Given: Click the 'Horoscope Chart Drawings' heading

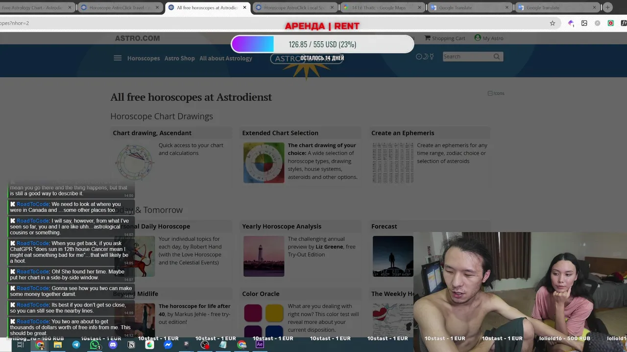Looking at the screenshot, I should coord(162,116).
